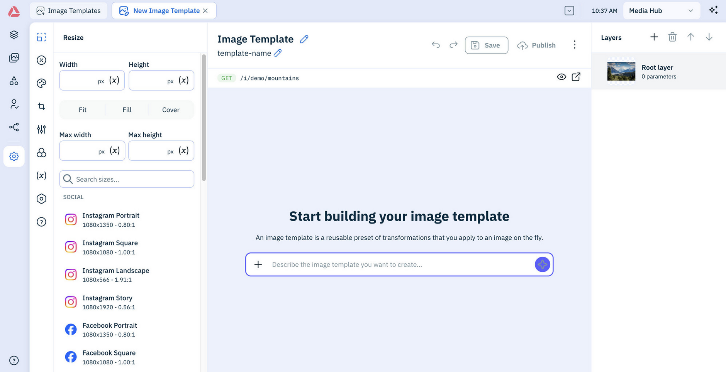Open the layers stack sidebar icon
This screenshot has height=372, width=726.
click(14, 35)
